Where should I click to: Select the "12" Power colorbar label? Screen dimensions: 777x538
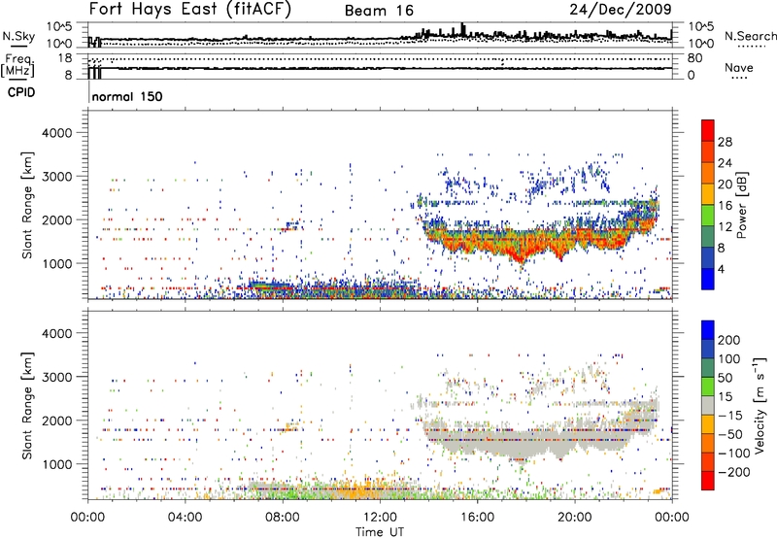click(x=725, y=227)
